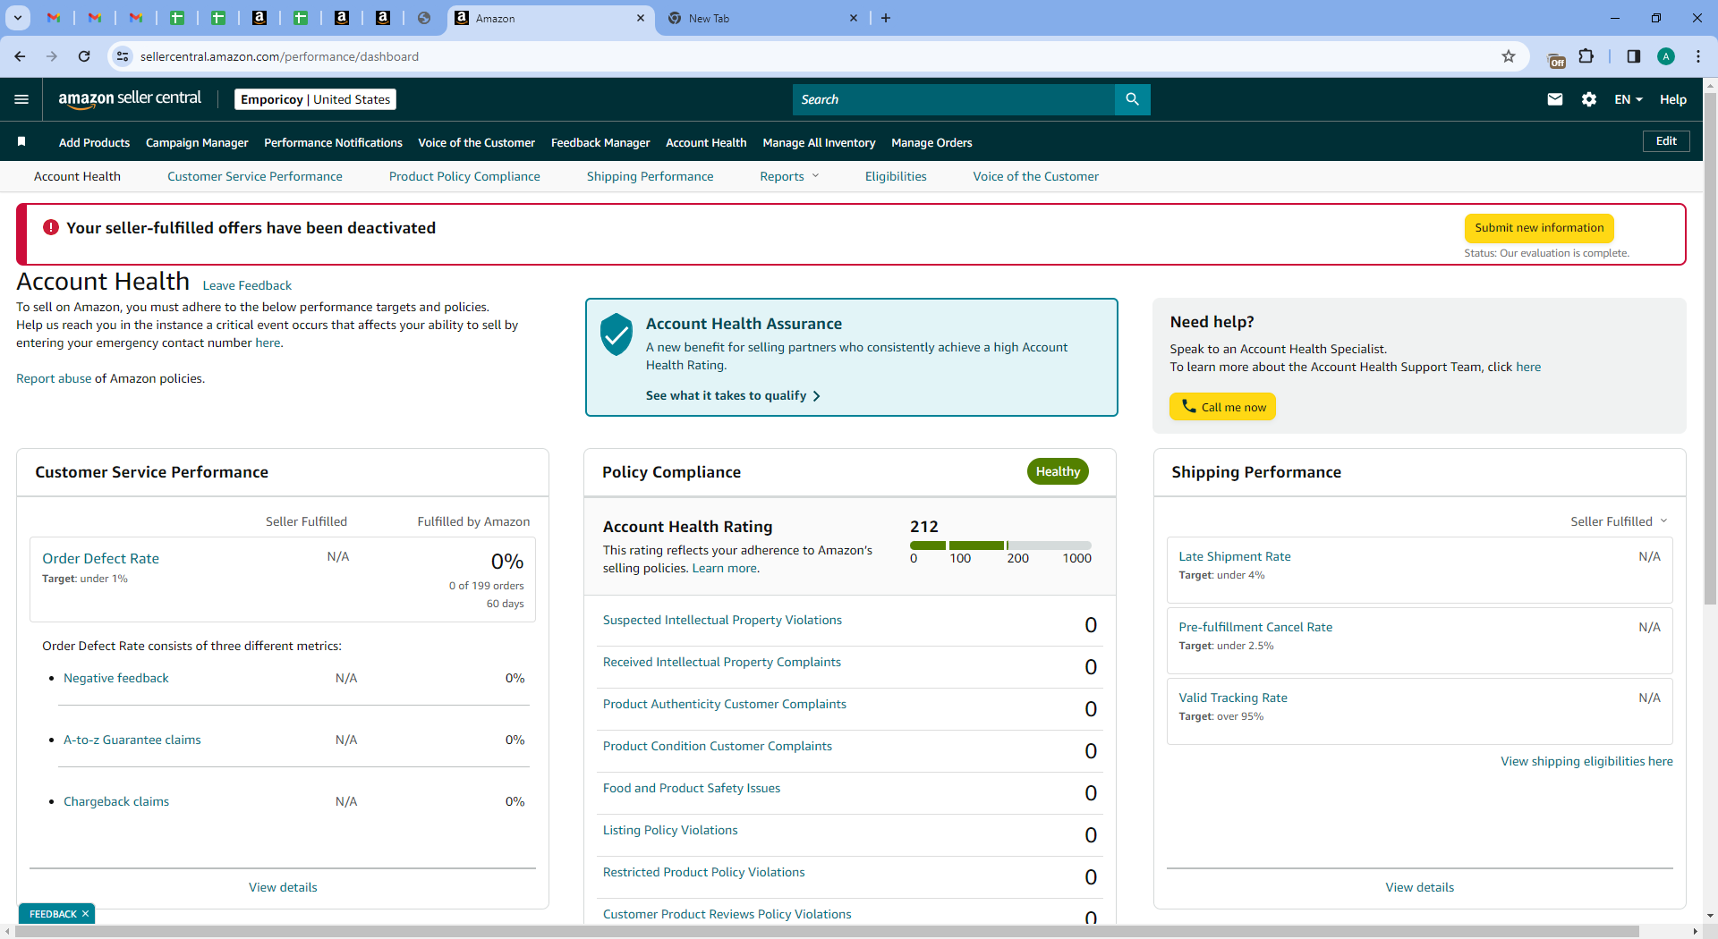This screenshot has height=939, width=1718.
Task: Open a new browser tab with plus
Action: pyautogui.click(x=886, y=18)
